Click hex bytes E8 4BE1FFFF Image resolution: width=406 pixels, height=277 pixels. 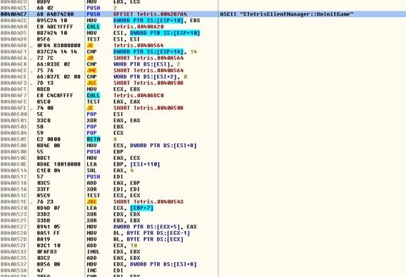[55, 26]
